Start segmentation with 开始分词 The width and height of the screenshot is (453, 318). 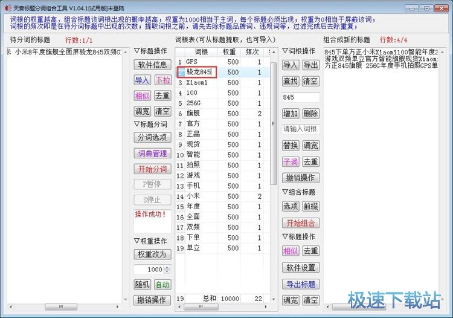[153, 169]
